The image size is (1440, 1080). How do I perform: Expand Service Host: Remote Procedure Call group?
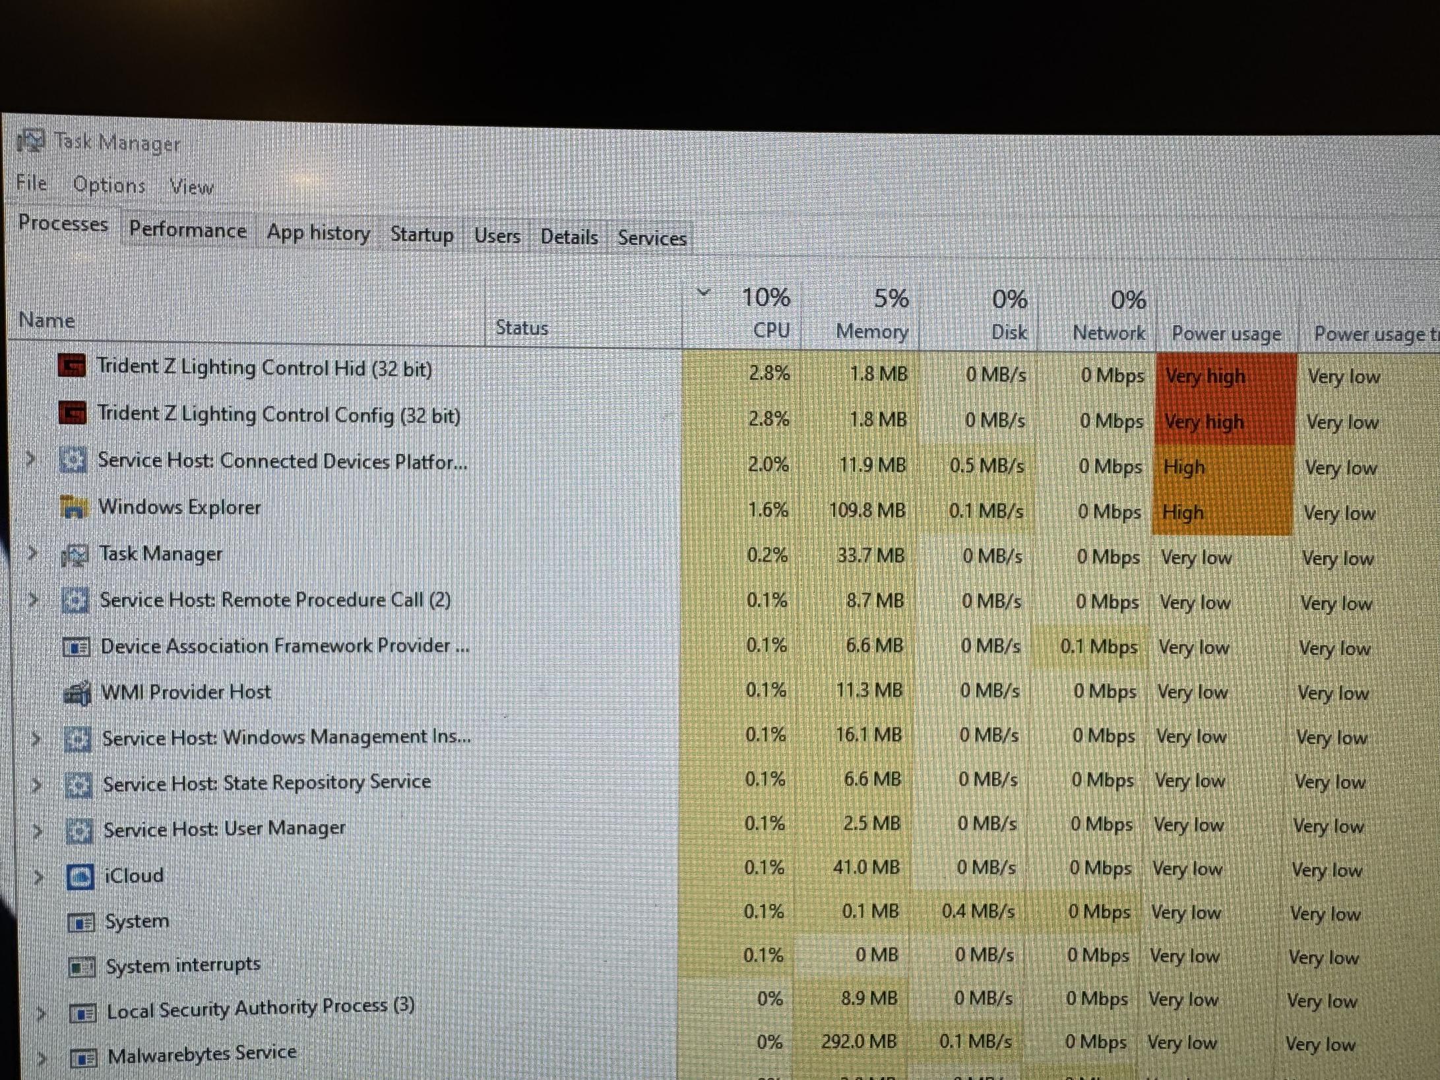tap(33, 600)
